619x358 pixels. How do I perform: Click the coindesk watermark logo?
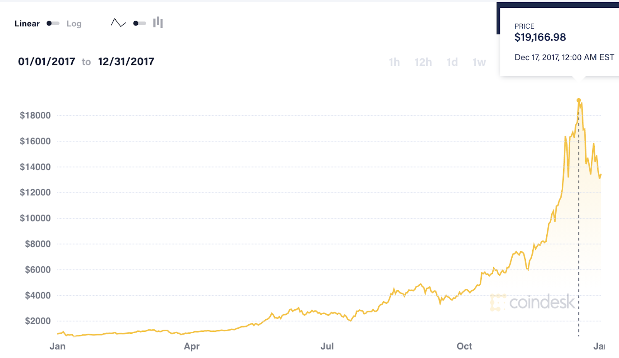coord(533,302)
